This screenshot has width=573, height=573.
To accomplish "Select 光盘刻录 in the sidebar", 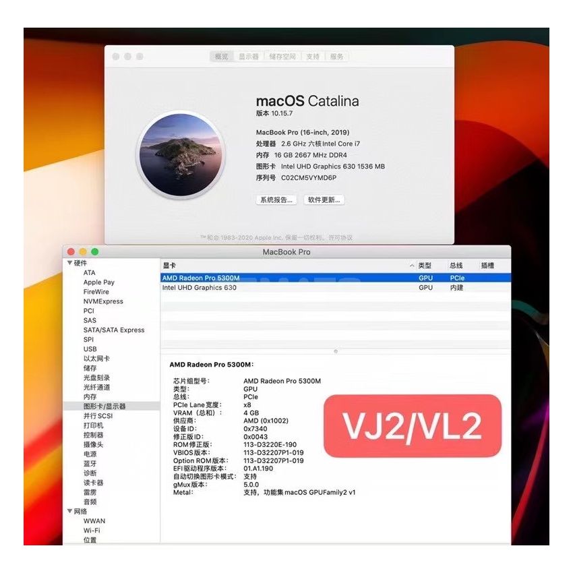I will (97, 378).
